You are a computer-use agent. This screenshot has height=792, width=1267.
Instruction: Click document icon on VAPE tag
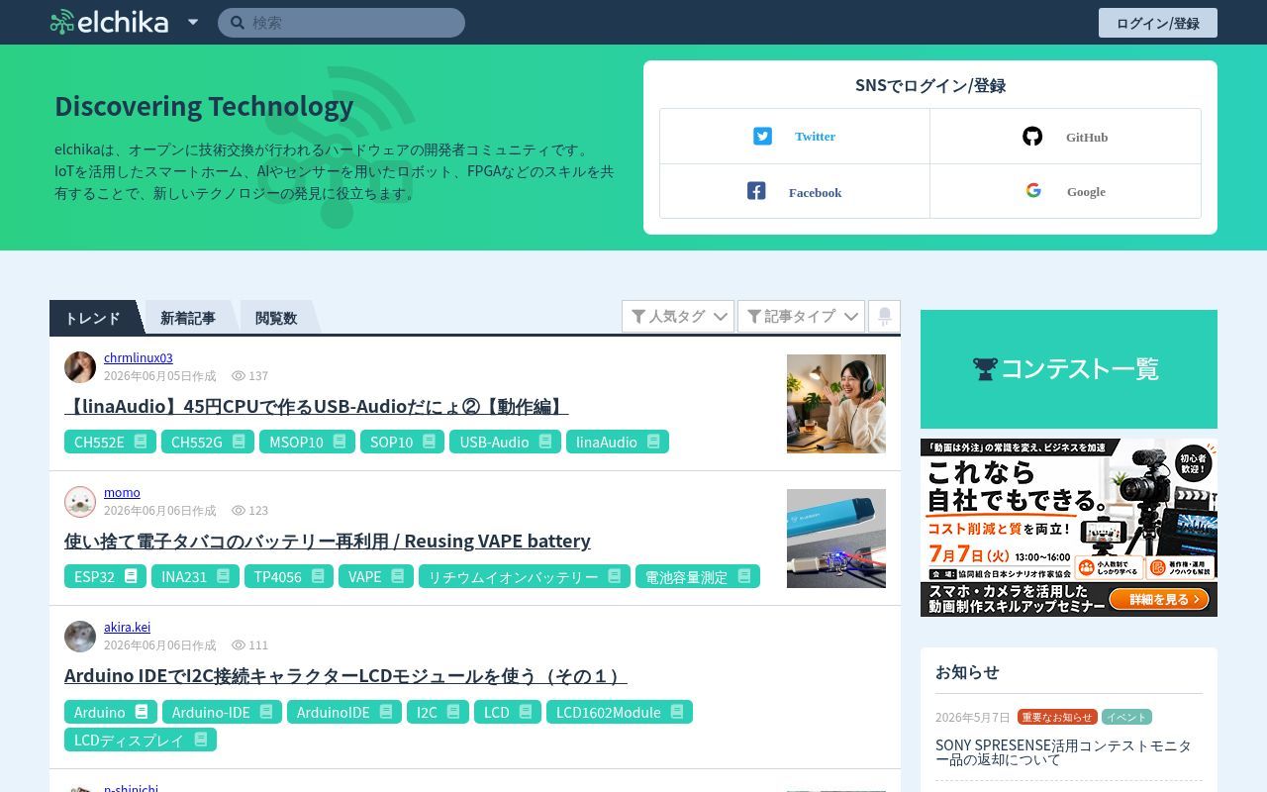pyautogui.click(x=397, y=576)
